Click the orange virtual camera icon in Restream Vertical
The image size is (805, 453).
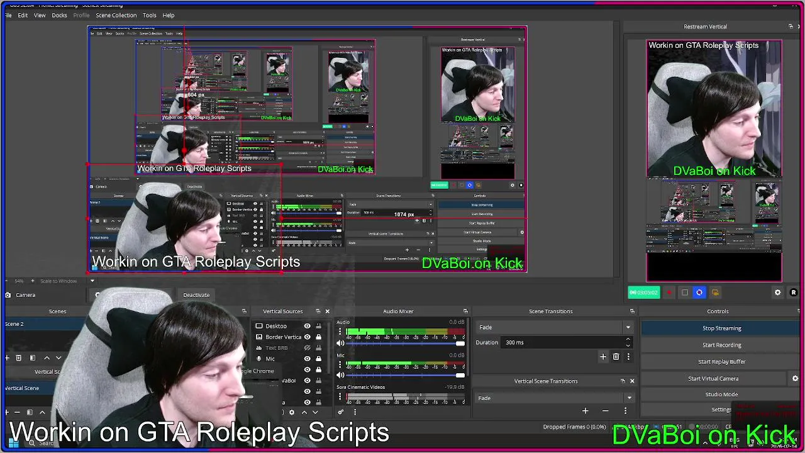tap(715, 293)
